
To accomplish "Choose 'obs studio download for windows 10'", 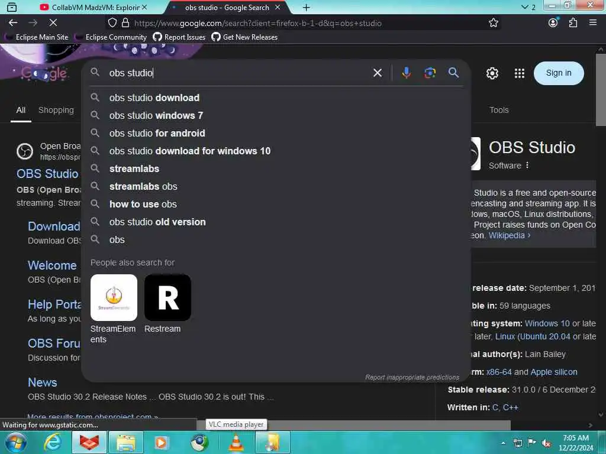I will click(x=276, y=151).
